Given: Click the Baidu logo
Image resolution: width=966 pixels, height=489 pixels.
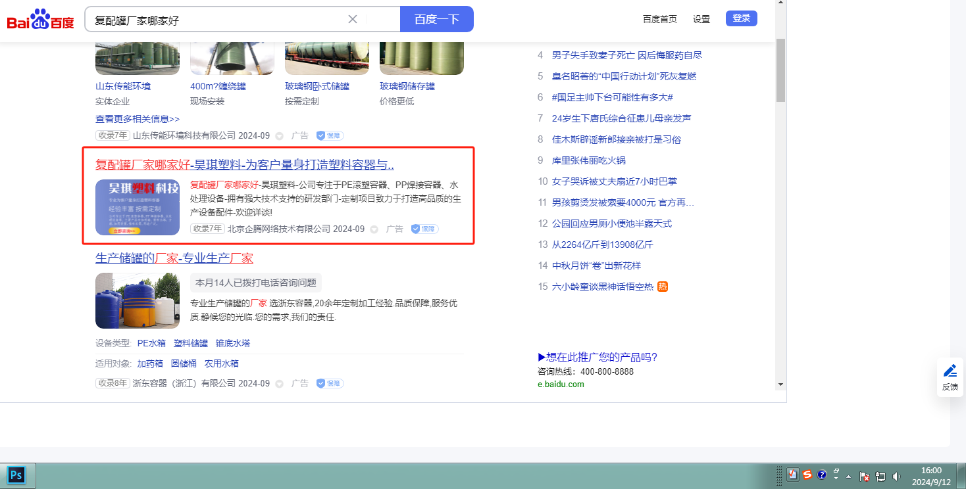Looking at the screenshot, I should pyautogui.click(x=41, y=20).
